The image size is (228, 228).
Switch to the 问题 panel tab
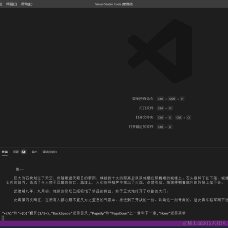tap(16, 152)
